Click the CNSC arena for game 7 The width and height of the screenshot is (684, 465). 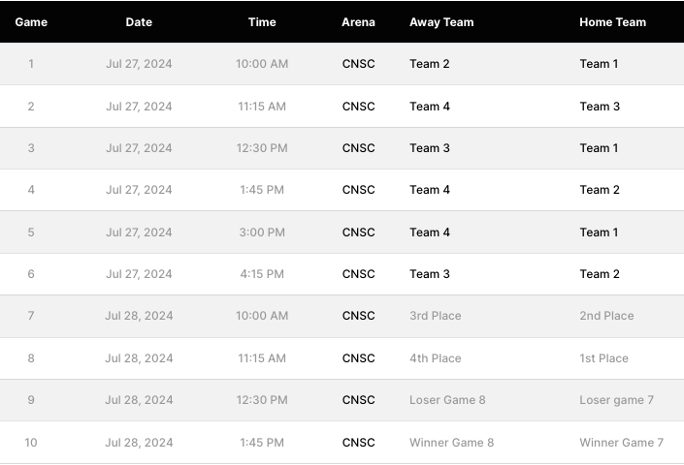click(x=358, y=316)
